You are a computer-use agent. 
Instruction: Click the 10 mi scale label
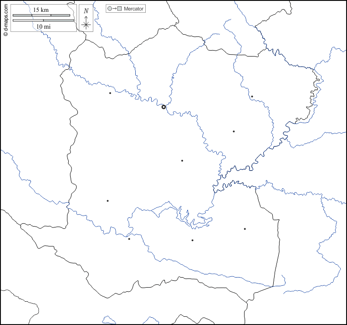(x=43, y=27)
